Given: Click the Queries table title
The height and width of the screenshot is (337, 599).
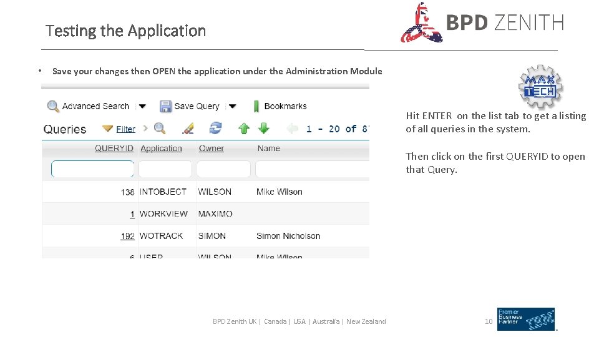Looking at the screenshot, I should pos(65,129).
